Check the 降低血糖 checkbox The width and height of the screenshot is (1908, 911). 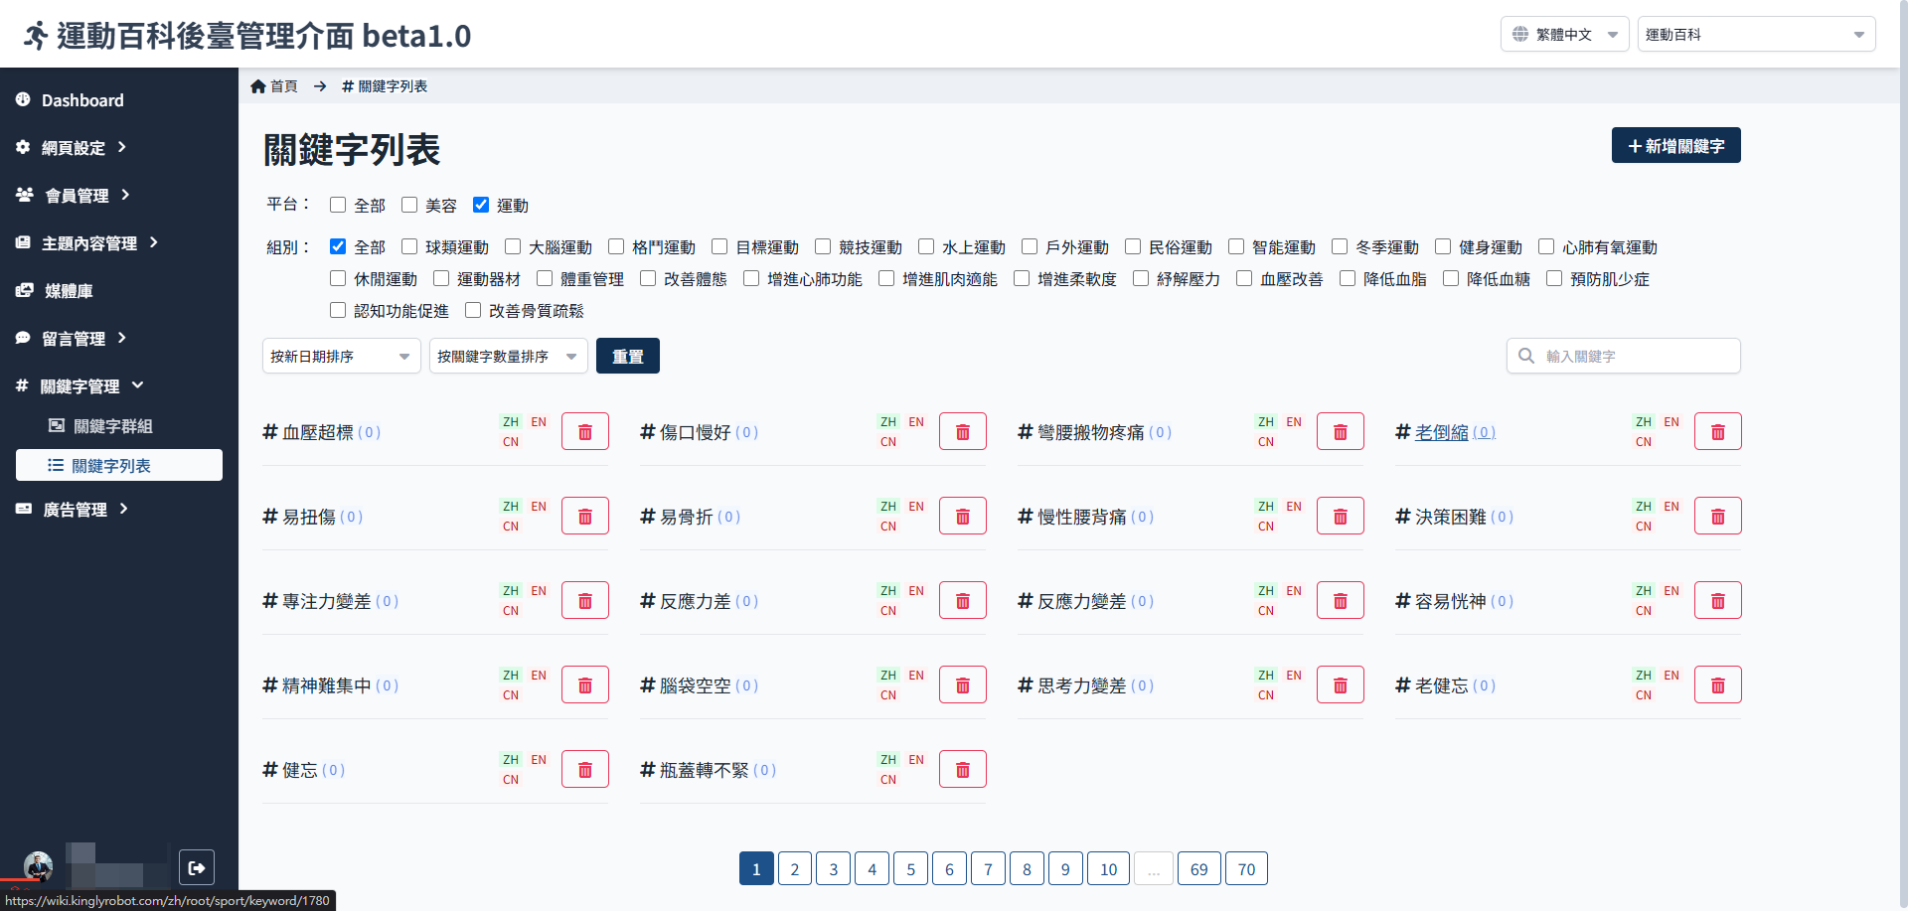click(1451, 278)
